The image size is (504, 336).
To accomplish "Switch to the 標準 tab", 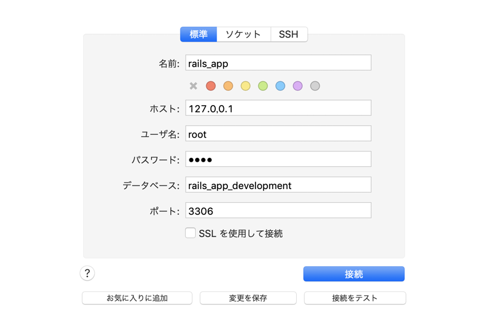I will point(198,34).
